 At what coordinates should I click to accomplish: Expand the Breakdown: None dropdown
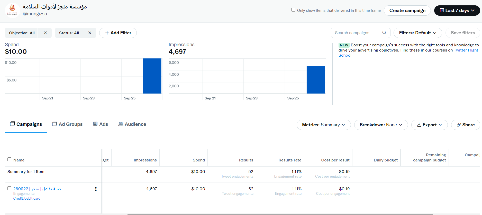click(x=381, y=125)
